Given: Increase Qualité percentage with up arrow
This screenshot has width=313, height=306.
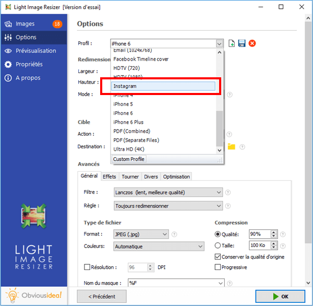Looking at the screenshot, I should click(x=274, y=232).
